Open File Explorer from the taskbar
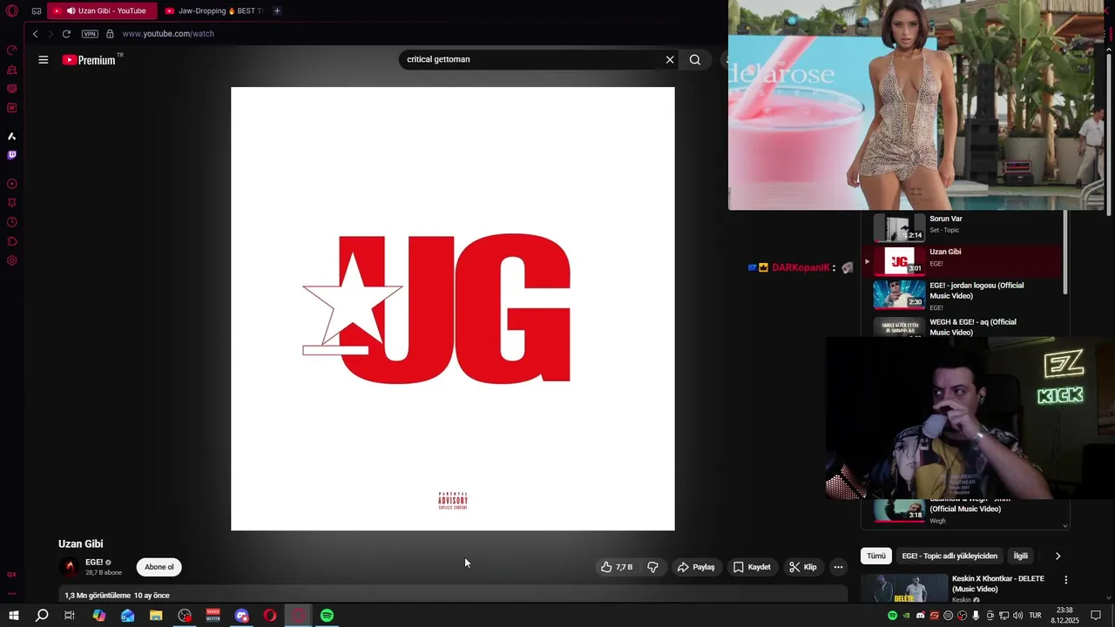Viewport: 1115px width, 627px height. 156,616
